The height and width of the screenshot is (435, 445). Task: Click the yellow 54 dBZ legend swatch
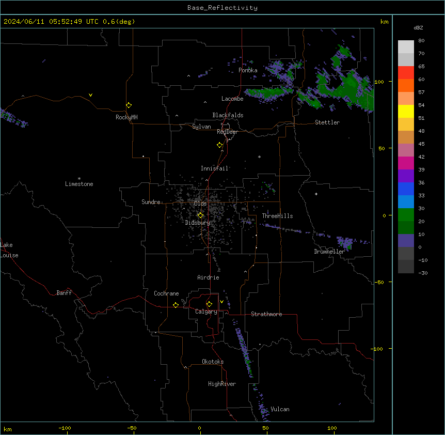point(406,111)
